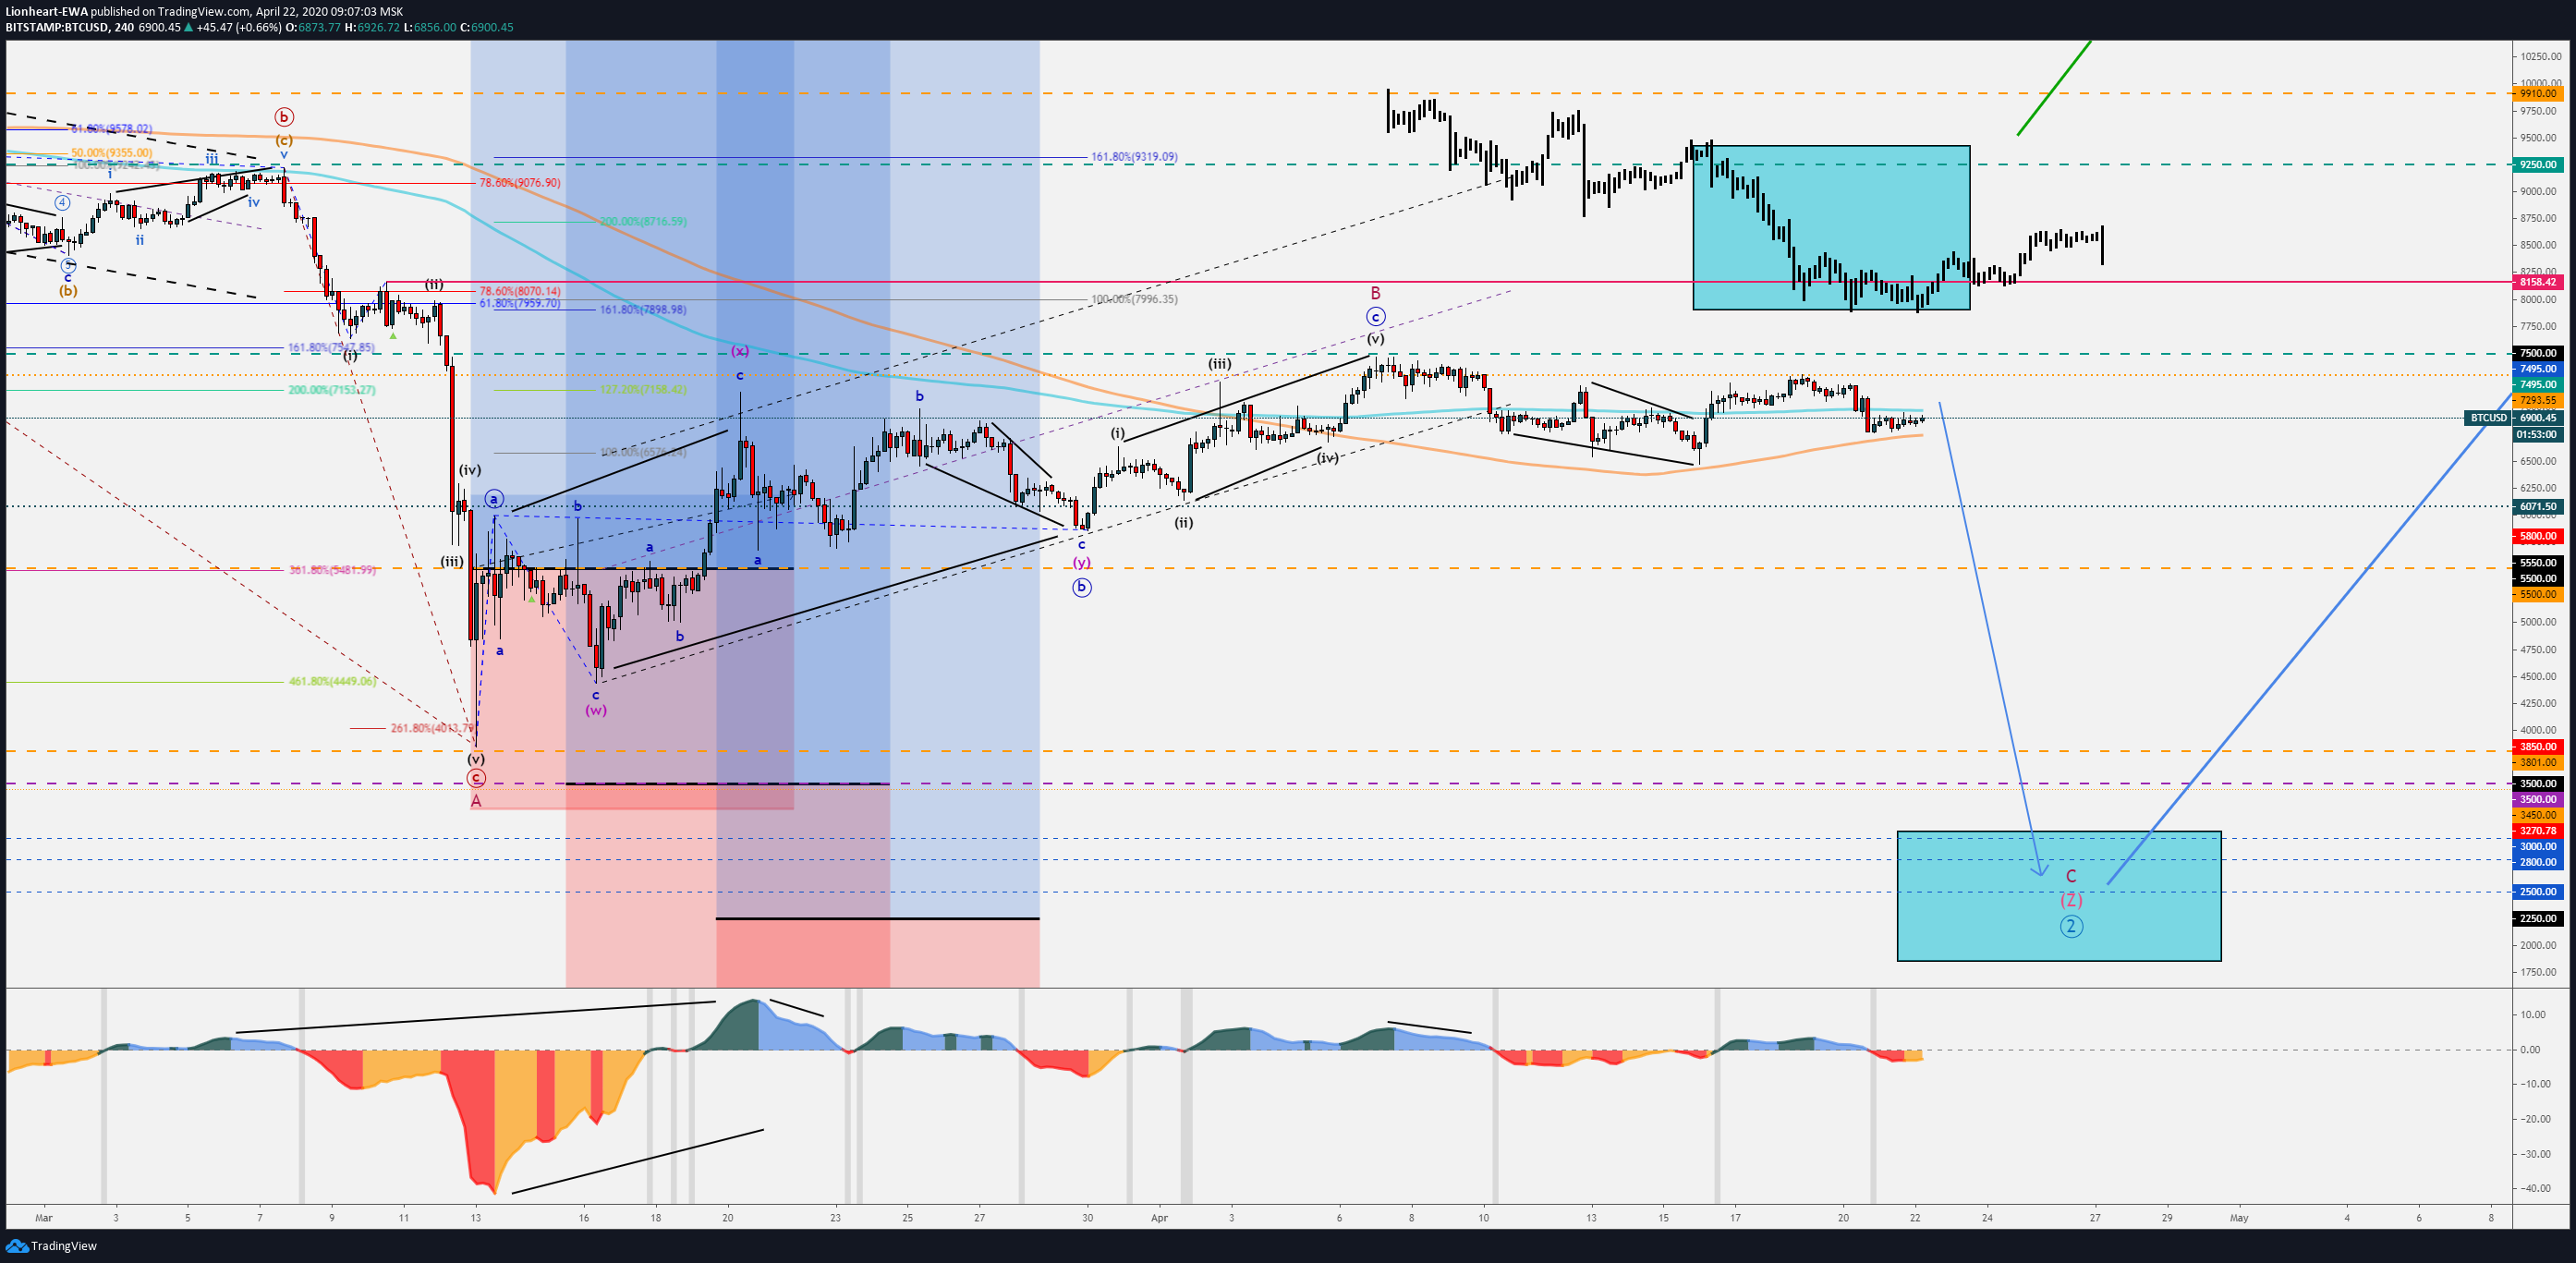The width and height of the screenshot is (2576, 1263).
Task: Select the teal 9250.00 price label
Action: tap(2538, 164)
